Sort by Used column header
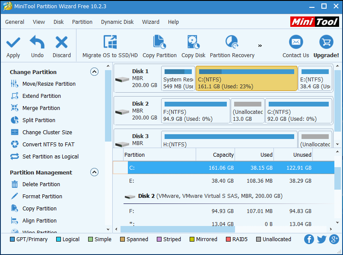This screenshot has height=255, width=343. click(254, 155)
